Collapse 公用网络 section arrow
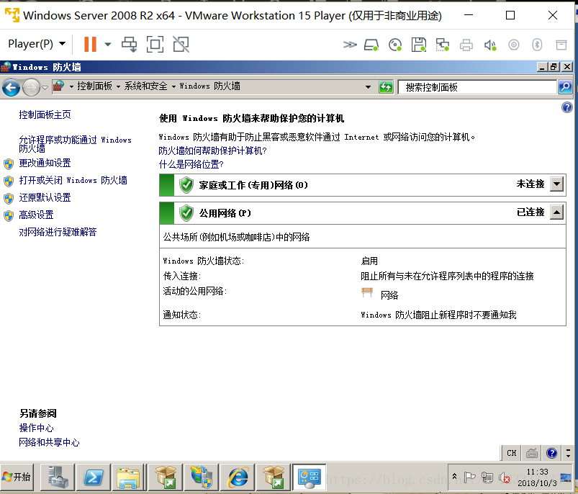The image size is (578, 494). click(x=556, y=212)
